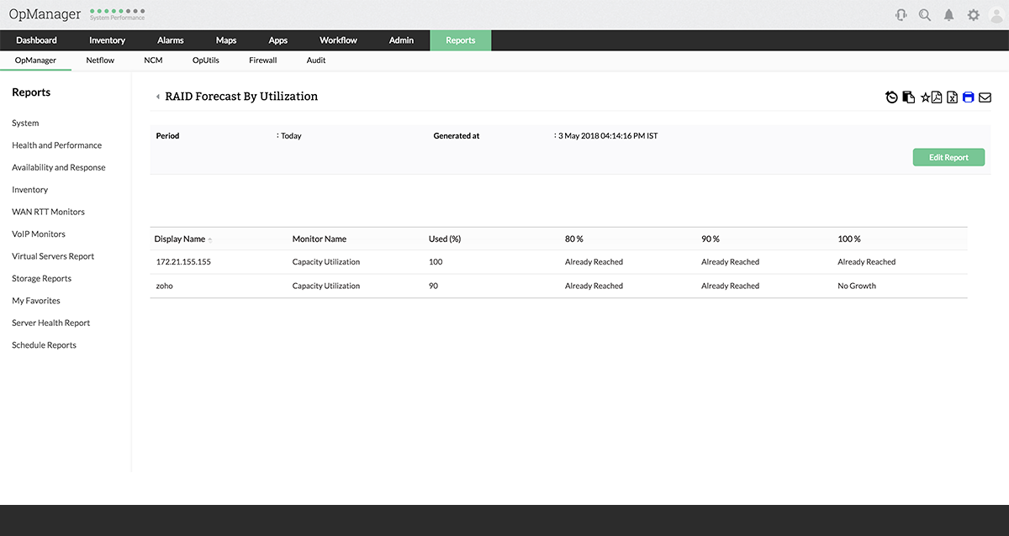Toggle favorite status with the star icon
Viewport: 1009px width, 536px height.
[x=926, y=97]
